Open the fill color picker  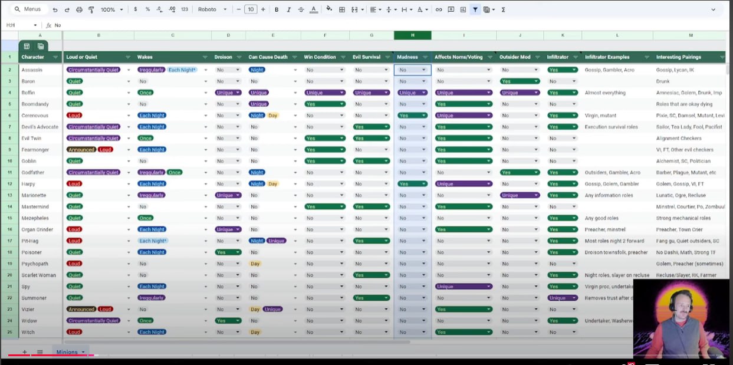(x=328, y=10)
